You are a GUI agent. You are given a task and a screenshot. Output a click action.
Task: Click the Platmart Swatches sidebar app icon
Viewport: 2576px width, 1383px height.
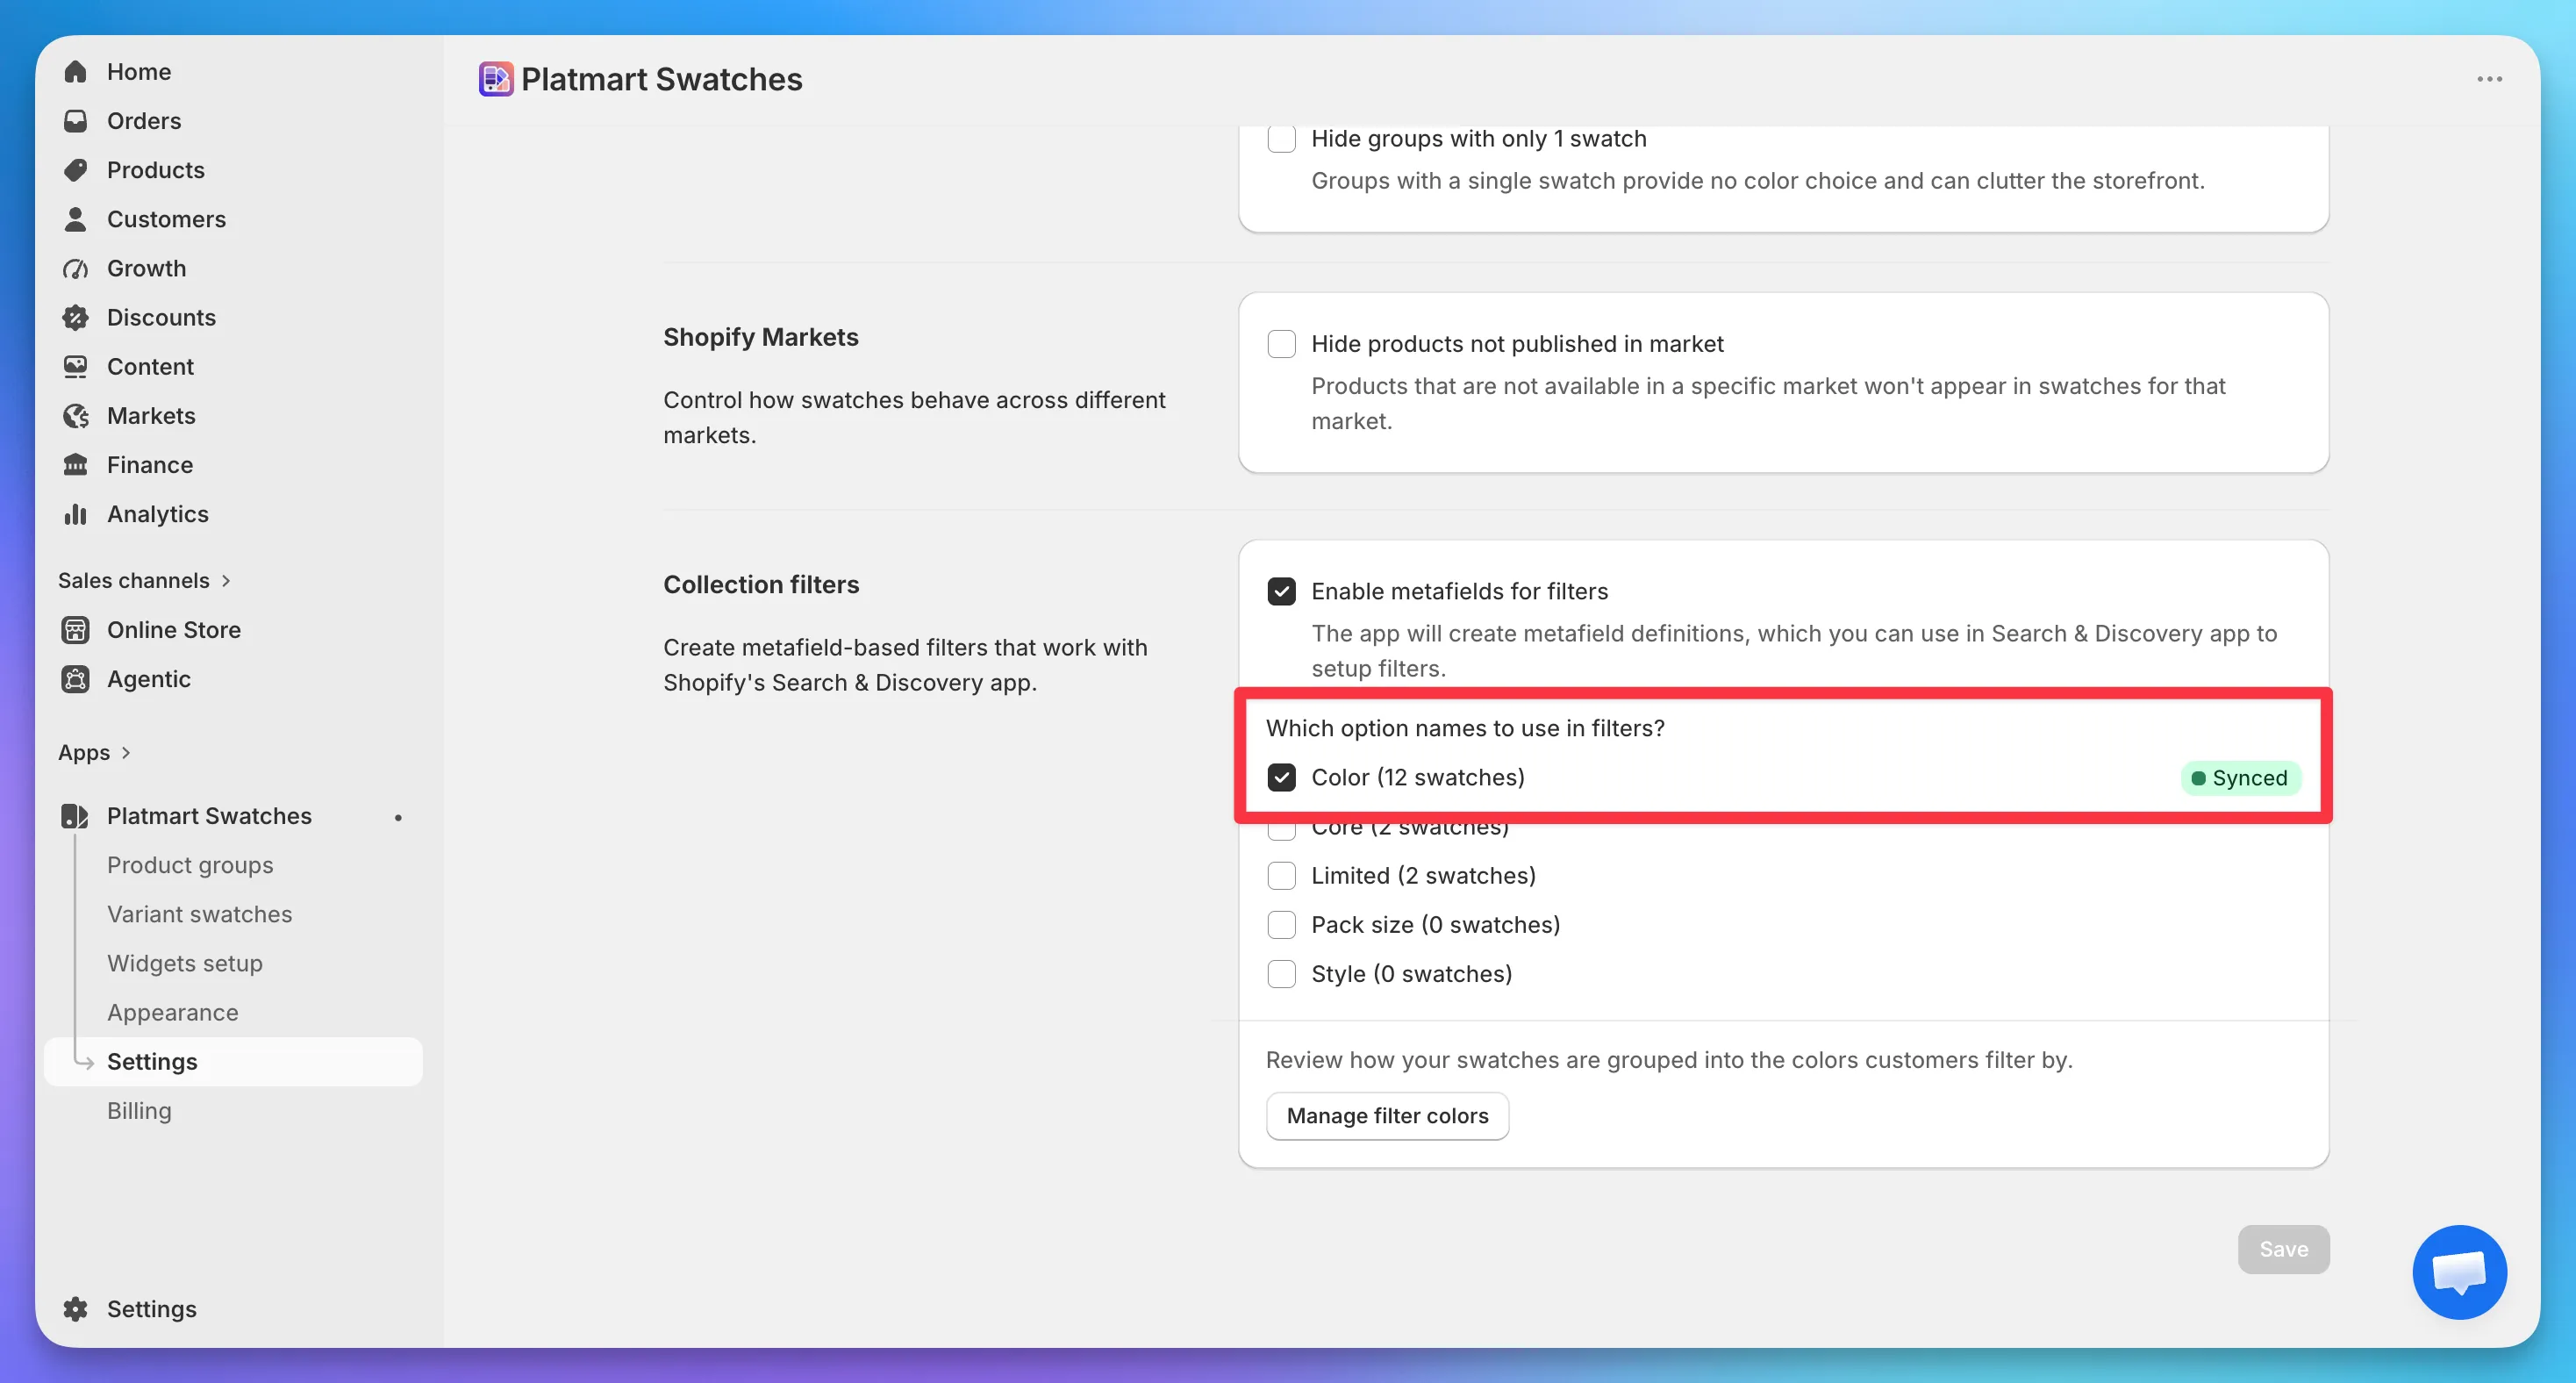75,816
